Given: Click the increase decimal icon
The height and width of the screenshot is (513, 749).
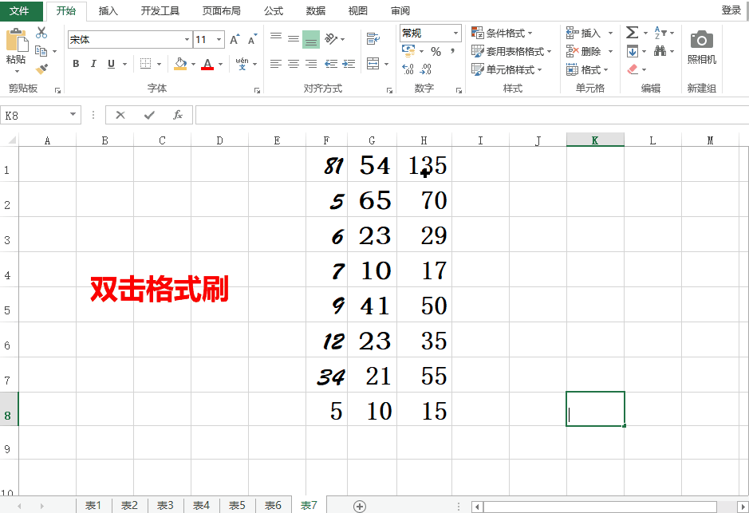Looking at the screenshot, I should pyautogui.click(x=408, y=69).
